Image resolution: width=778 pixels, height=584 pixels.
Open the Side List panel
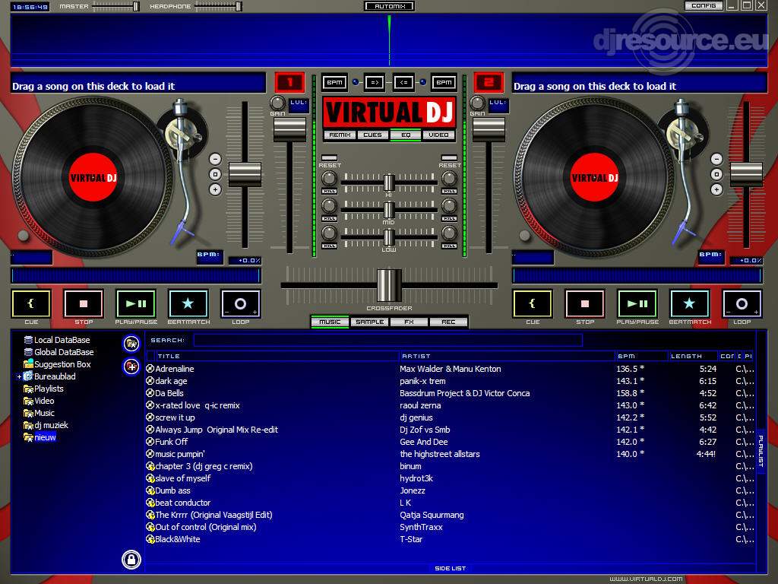(450, 568)
